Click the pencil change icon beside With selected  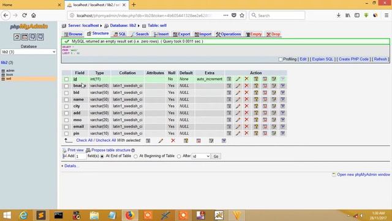[160, 141]
